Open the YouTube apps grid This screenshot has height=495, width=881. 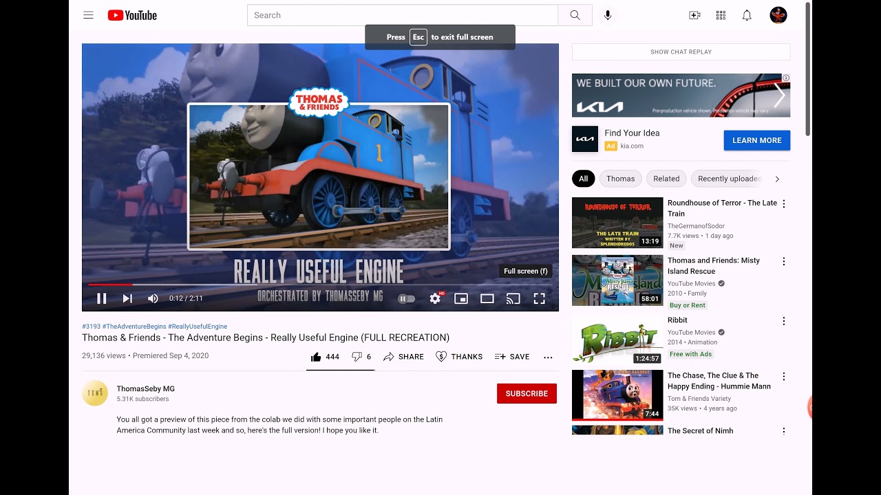(721, 15)
